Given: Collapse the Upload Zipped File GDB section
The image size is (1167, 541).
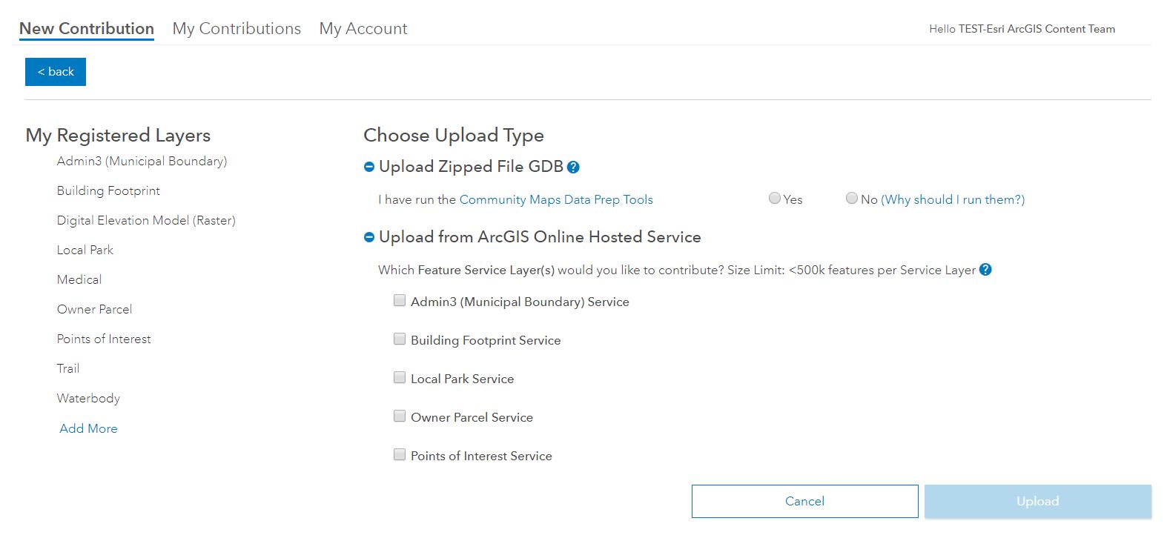Looking at the screenshot, I should tap(369, 167).
